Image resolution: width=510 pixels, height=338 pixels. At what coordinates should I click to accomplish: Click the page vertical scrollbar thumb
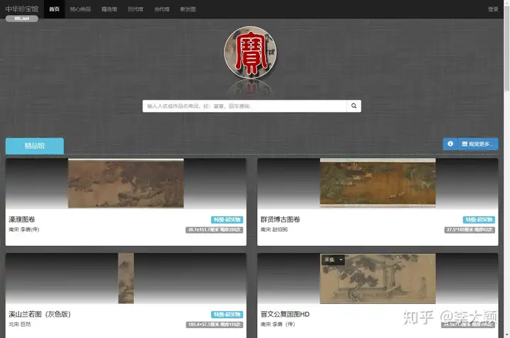(506, 45)
